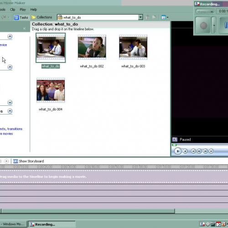Click the Forward button in monitor controls
This screenshot has height=228, width=228.
(211, 151)
